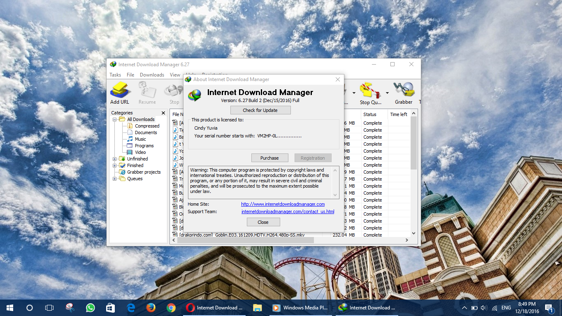Viewport: 562px width, 316px height.
Task: Launch WhatsApp from the taskbar
Action: click(90, 307)
